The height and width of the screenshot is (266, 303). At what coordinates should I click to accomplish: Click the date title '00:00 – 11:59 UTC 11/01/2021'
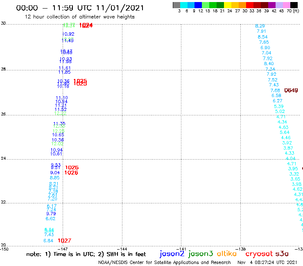[x=80, y=8]
